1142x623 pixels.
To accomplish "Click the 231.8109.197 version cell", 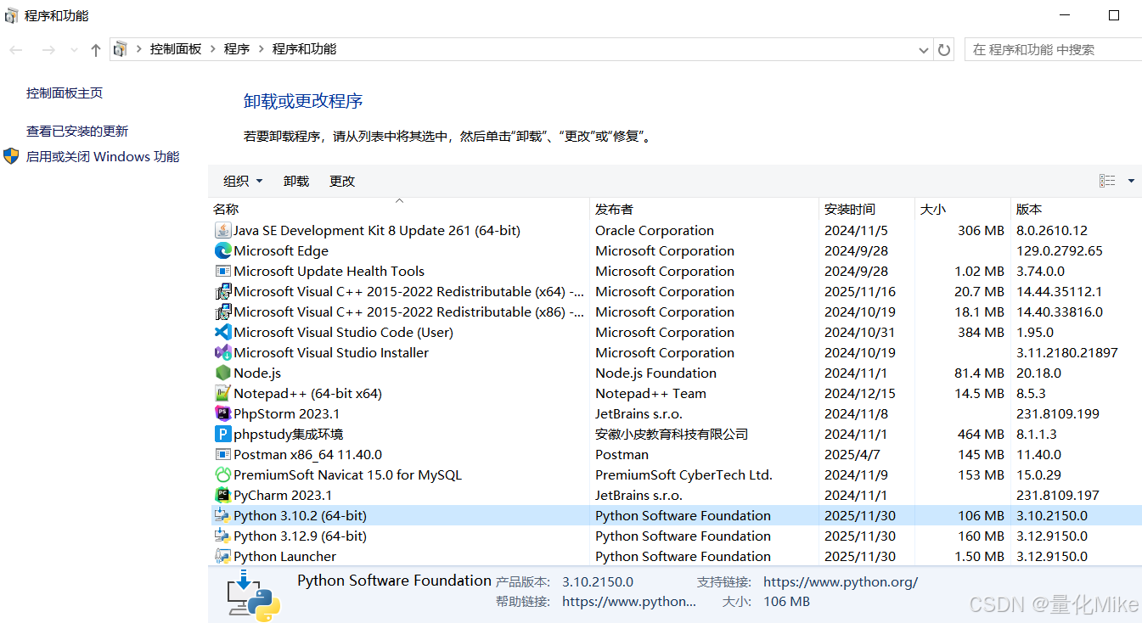I will coord(1058,495).
